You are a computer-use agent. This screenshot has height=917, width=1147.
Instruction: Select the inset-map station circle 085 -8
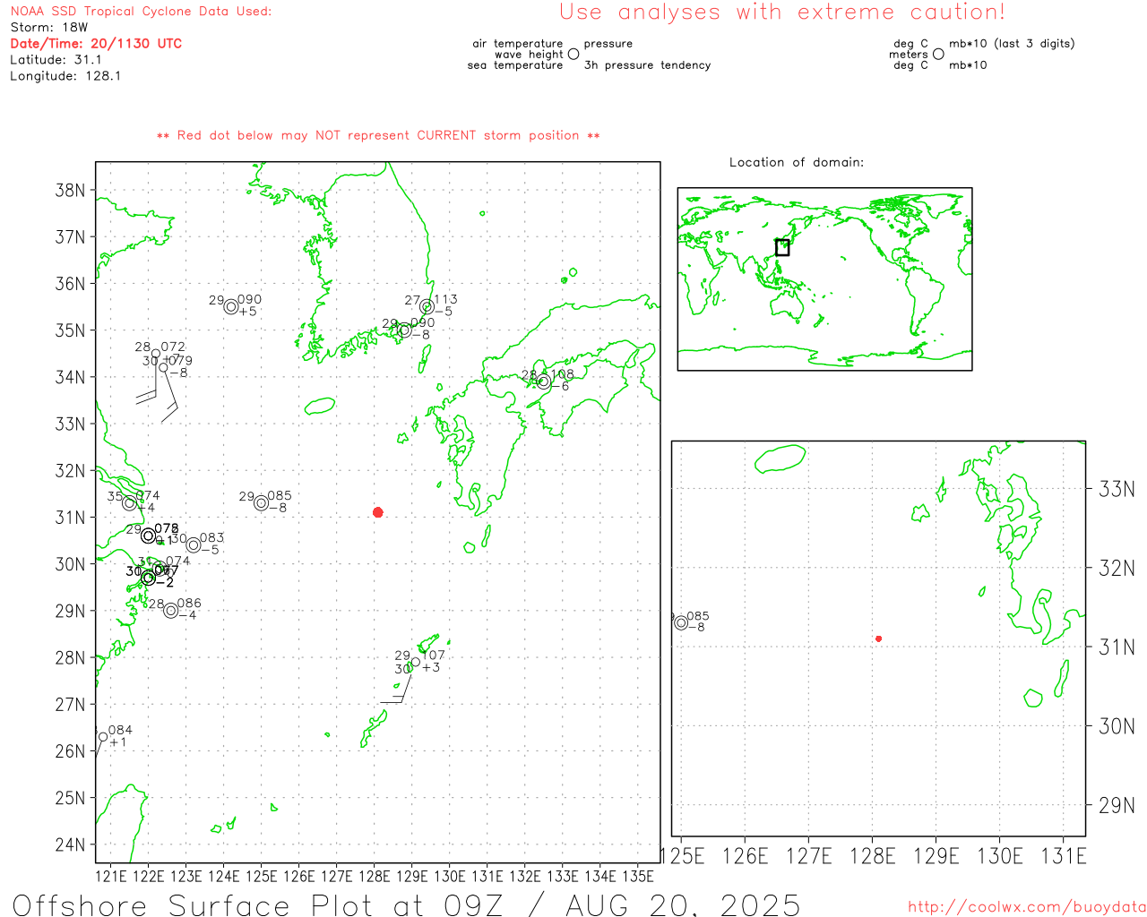[x=681, y=623]
